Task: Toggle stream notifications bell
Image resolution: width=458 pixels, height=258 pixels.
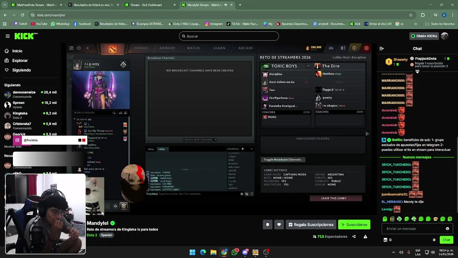Action: tap(267, 225)
